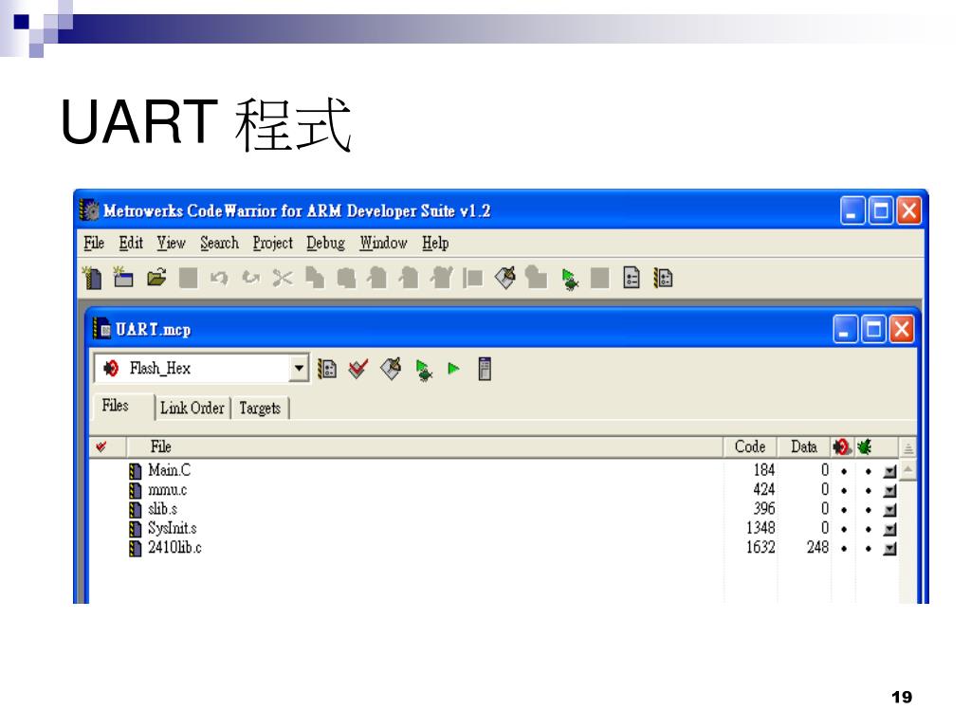This screenshot has width=971, height=728.
Task: Open the Edit menu
Action: (x=131, y=244)
